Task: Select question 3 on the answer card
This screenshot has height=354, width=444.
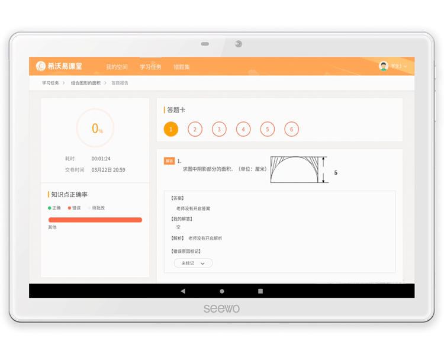Action: 219,129
